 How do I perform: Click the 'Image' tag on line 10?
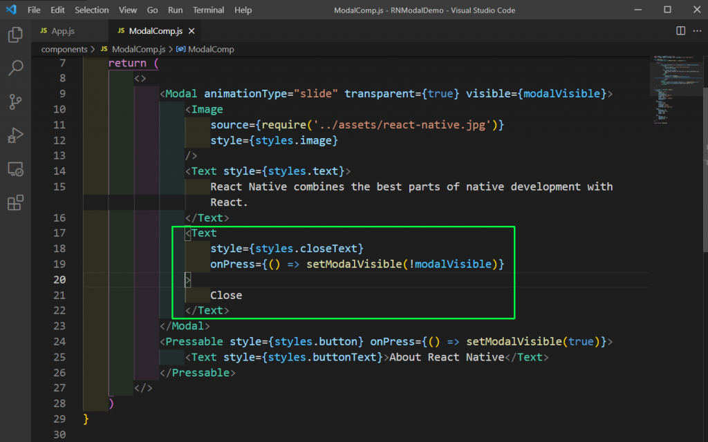207,110
